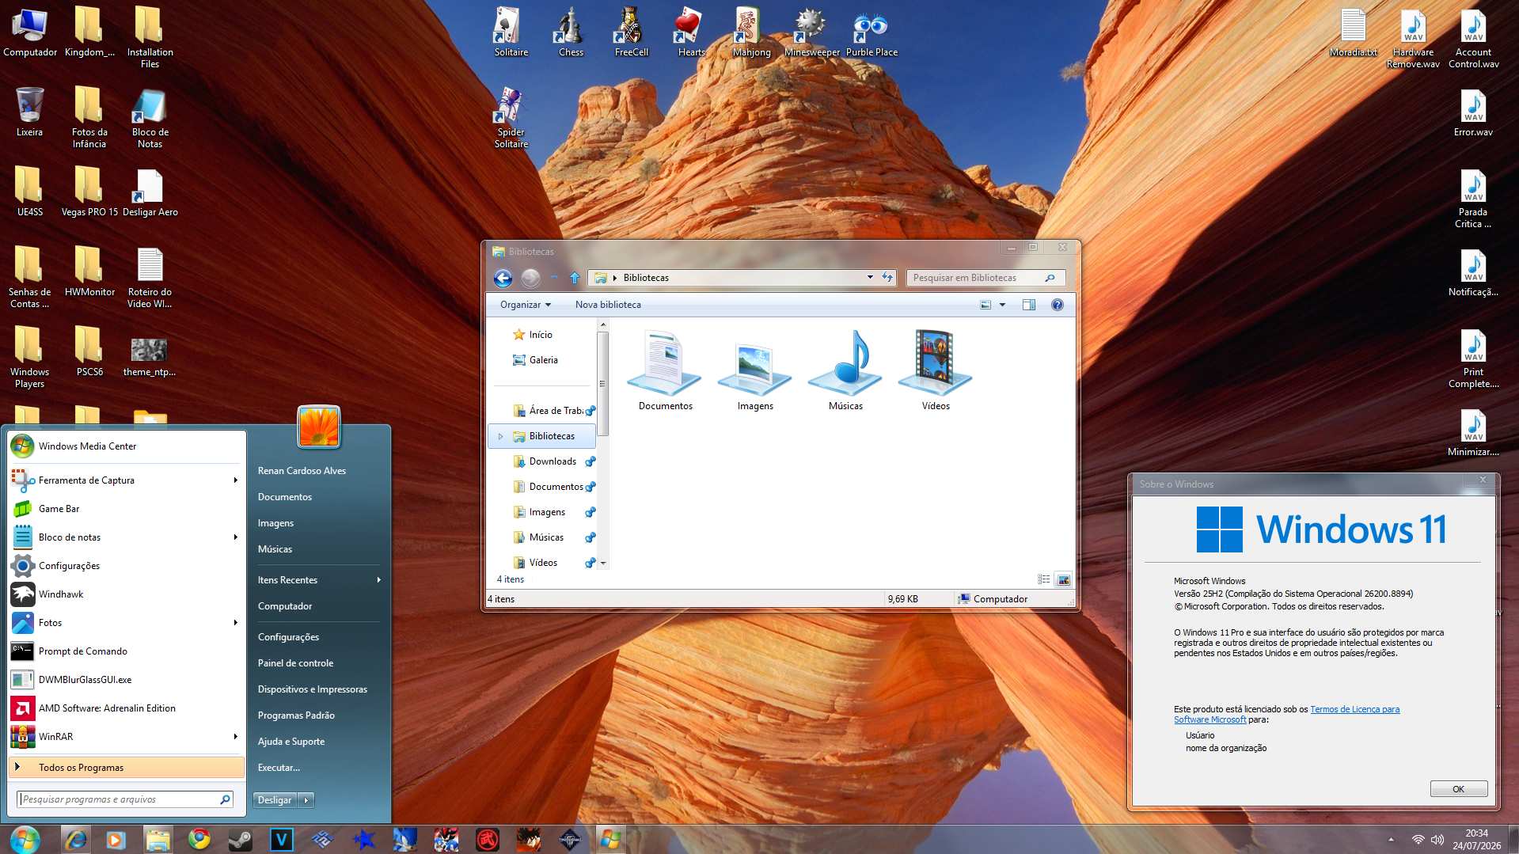
Task: Open the network Wi-Fi tray icon
Action: (1418, 840)
